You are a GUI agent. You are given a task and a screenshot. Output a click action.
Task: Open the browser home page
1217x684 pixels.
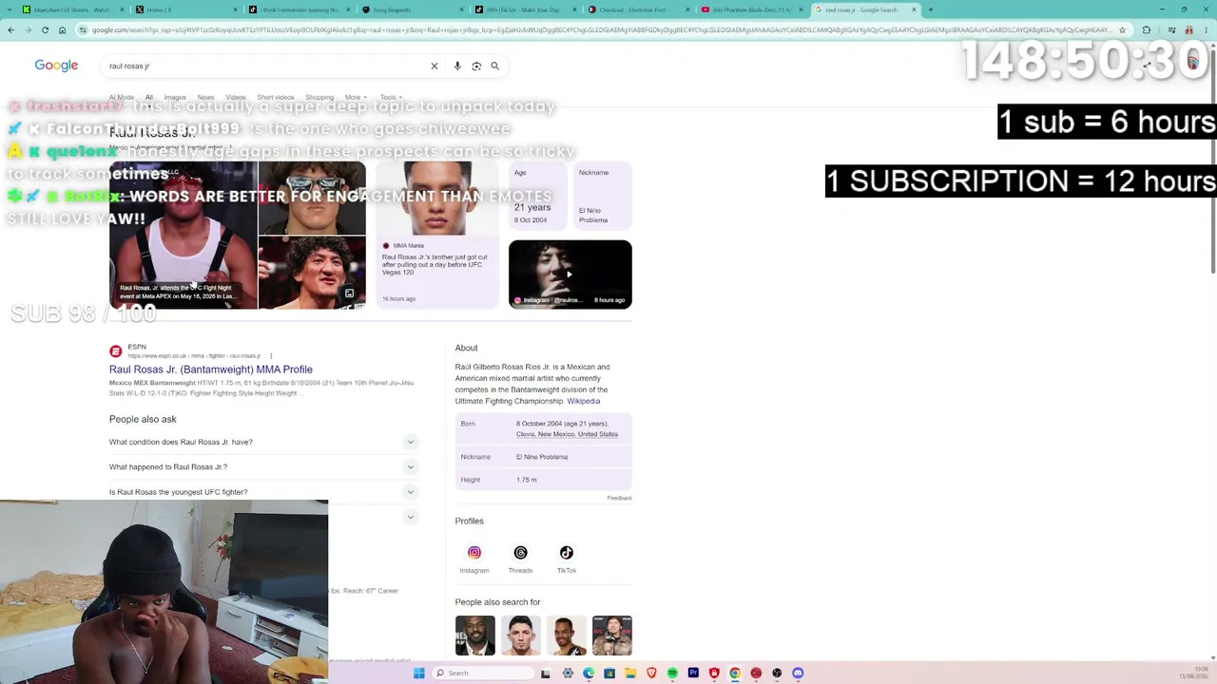(62, 30)
